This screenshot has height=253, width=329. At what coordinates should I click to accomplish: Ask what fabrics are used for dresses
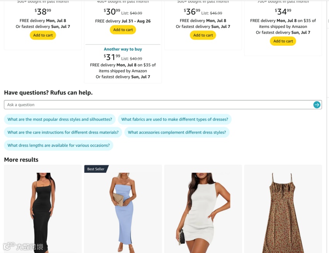tap(175, 119)
